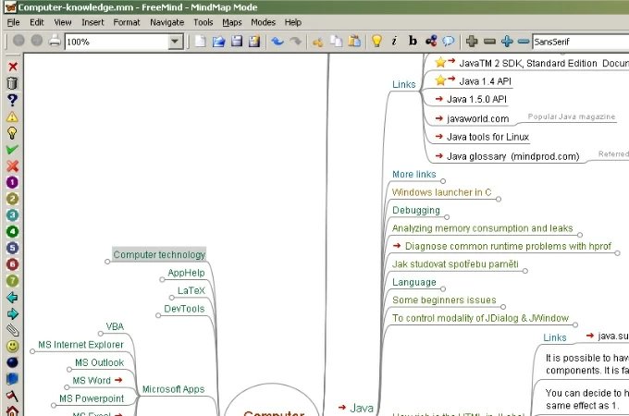
Task: Expand the MS Internet Explorer node circle
Action: click(32, 351)
